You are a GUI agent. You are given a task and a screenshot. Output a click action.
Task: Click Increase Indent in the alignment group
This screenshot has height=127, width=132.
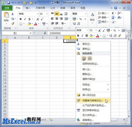point(57,23)
